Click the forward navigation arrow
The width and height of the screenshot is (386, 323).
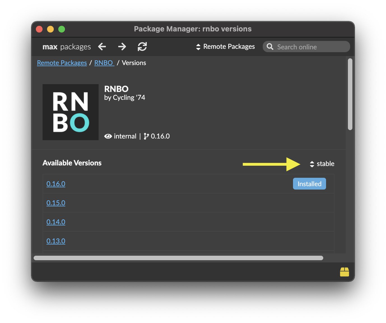[x=122, y=47]
